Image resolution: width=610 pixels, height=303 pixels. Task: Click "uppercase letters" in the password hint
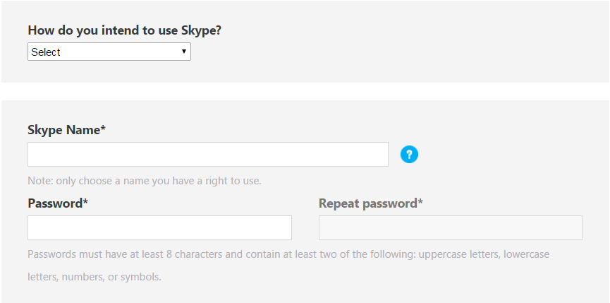pyautogui.click(x=459, y=254)
